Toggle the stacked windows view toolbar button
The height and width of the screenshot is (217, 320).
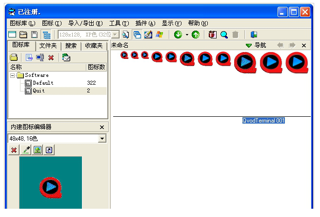pyautogui.click(x=137, y=35)
